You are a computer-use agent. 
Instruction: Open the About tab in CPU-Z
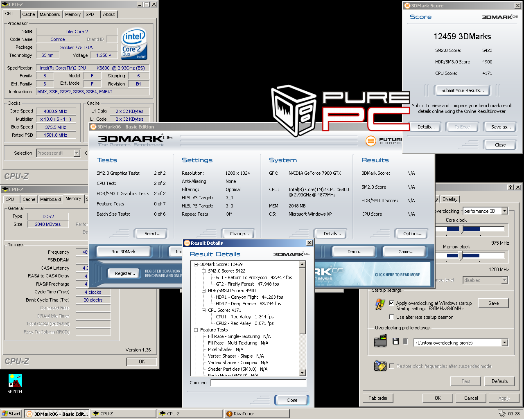tap(109, 14)
